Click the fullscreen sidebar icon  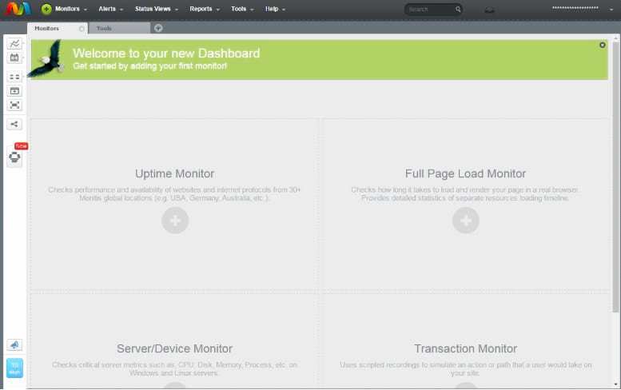point(14,105)
